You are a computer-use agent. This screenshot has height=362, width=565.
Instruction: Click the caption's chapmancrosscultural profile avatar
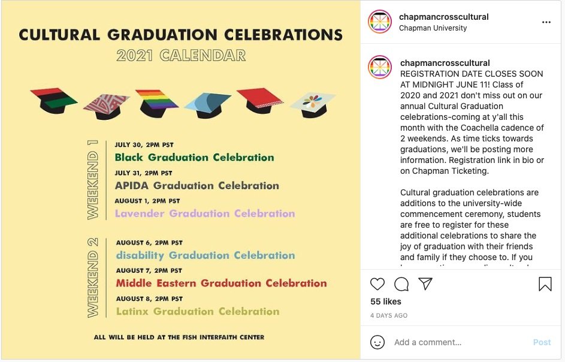click(380, 68)
